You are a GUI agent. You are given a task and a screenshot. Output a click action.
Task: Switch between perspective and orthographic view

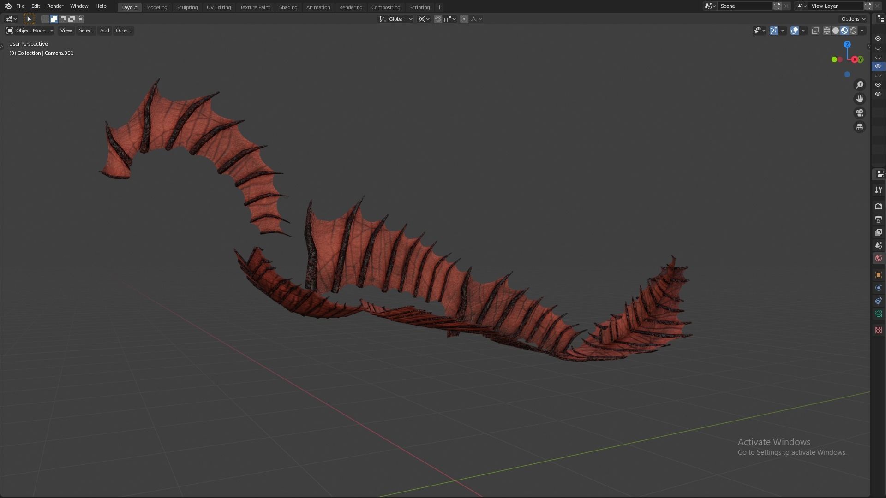(860, 127)
